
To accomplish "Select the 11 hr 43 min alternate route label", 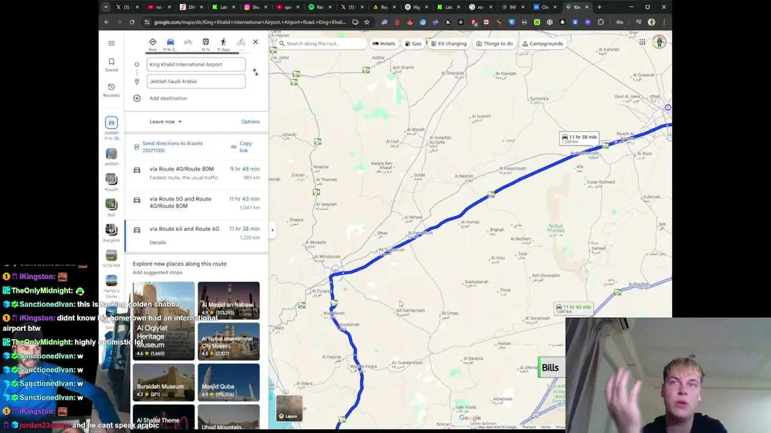I will pyautogui.click(x=573, y=309).
